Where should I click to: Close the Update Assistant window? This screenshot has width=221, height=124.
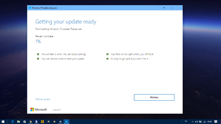click(x=179, y=8)
